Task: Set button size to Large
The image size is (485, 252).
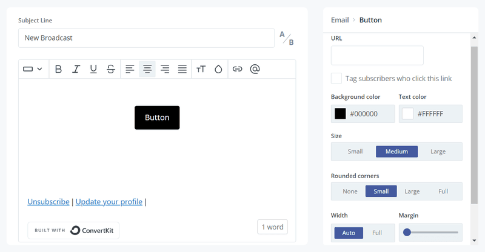Action: [438, 151]
